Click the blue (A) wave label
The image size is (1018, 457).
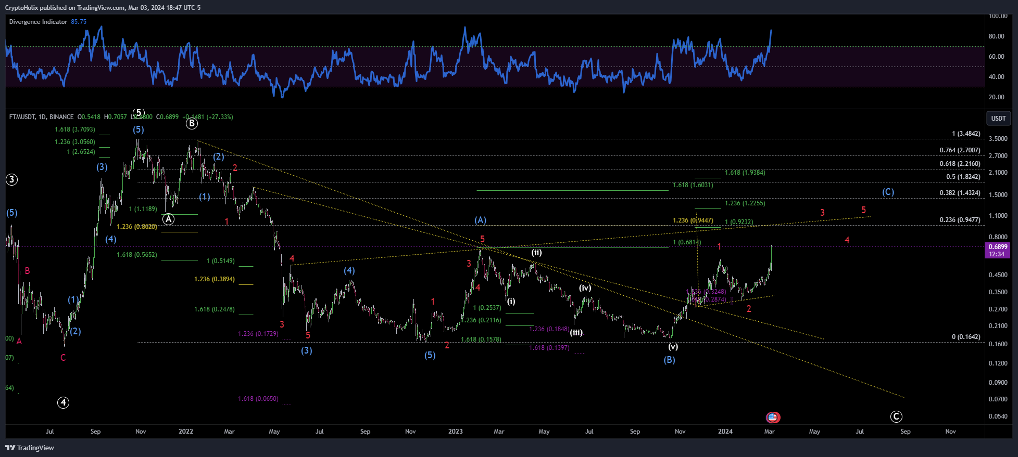(480, 220)
